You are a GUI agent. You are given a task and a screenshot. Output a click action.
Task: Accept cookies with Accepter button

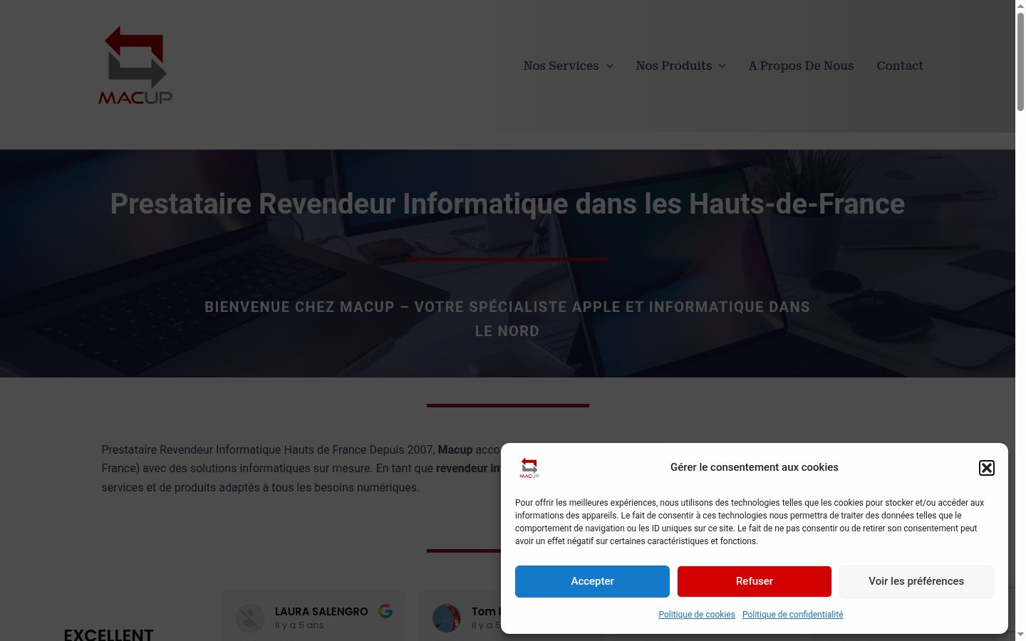592,581
